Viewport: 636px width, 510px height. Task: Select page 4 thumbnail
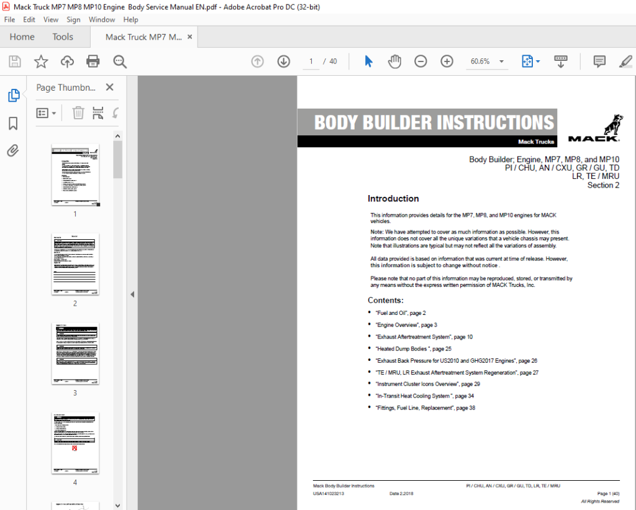pos(75,443)
